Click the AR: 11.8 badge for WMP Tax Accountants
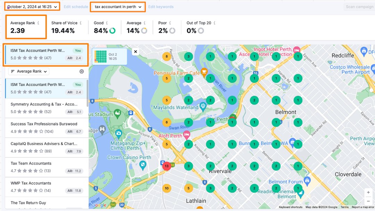375x211 pixels. (74, 191)
